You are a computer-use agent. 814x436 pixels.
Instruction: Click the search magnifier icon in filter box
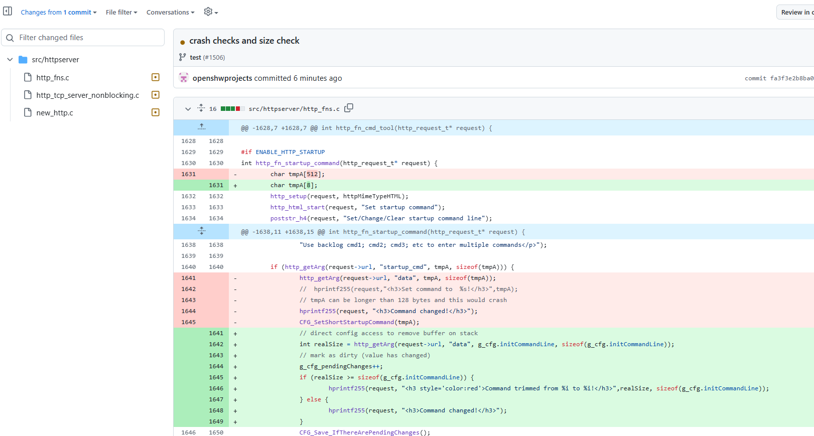click(10, 38)
